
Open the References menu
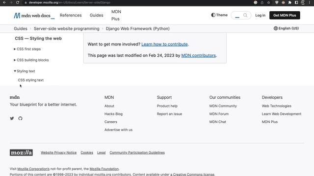click(71, 15)
